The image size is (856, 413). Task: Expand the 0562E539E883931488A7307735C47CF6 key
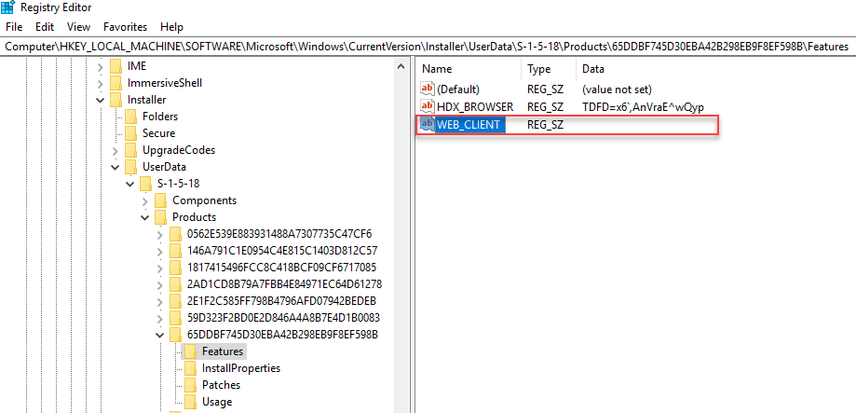[x=159, y=234]
